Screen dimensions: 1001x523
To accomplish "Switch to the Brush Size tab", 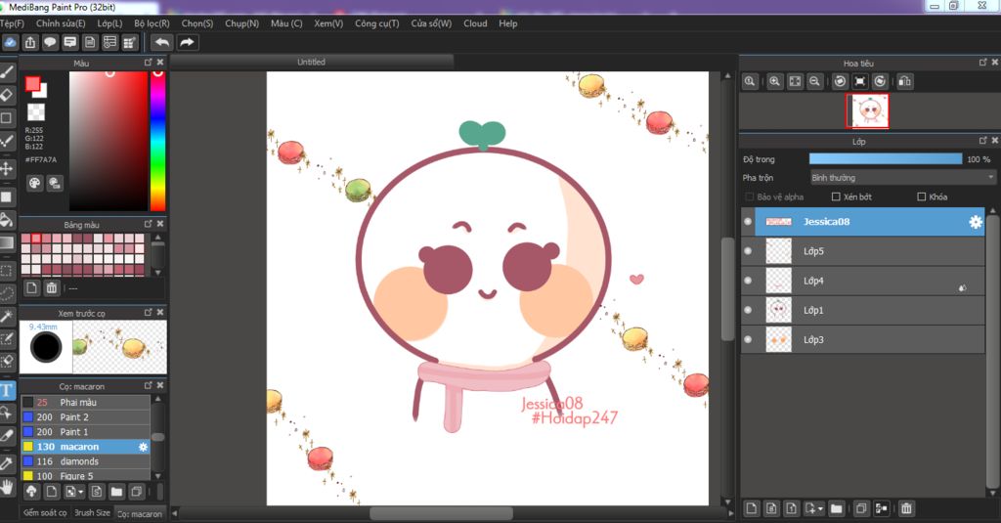I will click(x=92, y=513).
